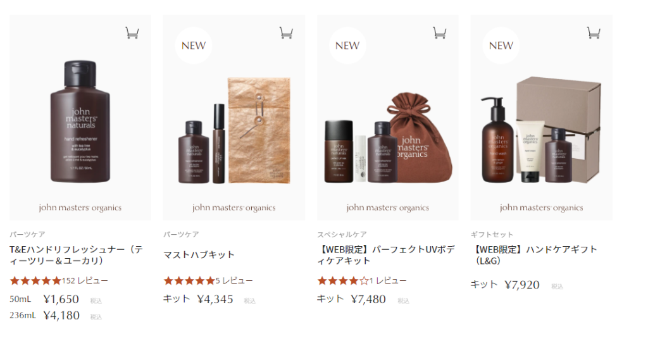View the UV body care kit image
Viewport: 648px width, 348px height.
tap(388, 118)
